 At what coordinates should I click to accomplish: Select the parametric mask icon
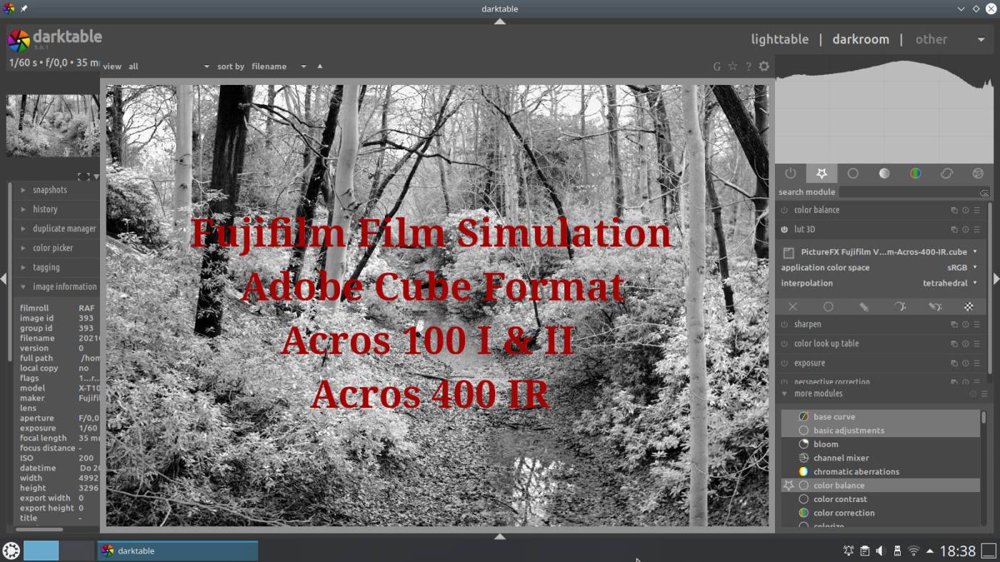899,306
